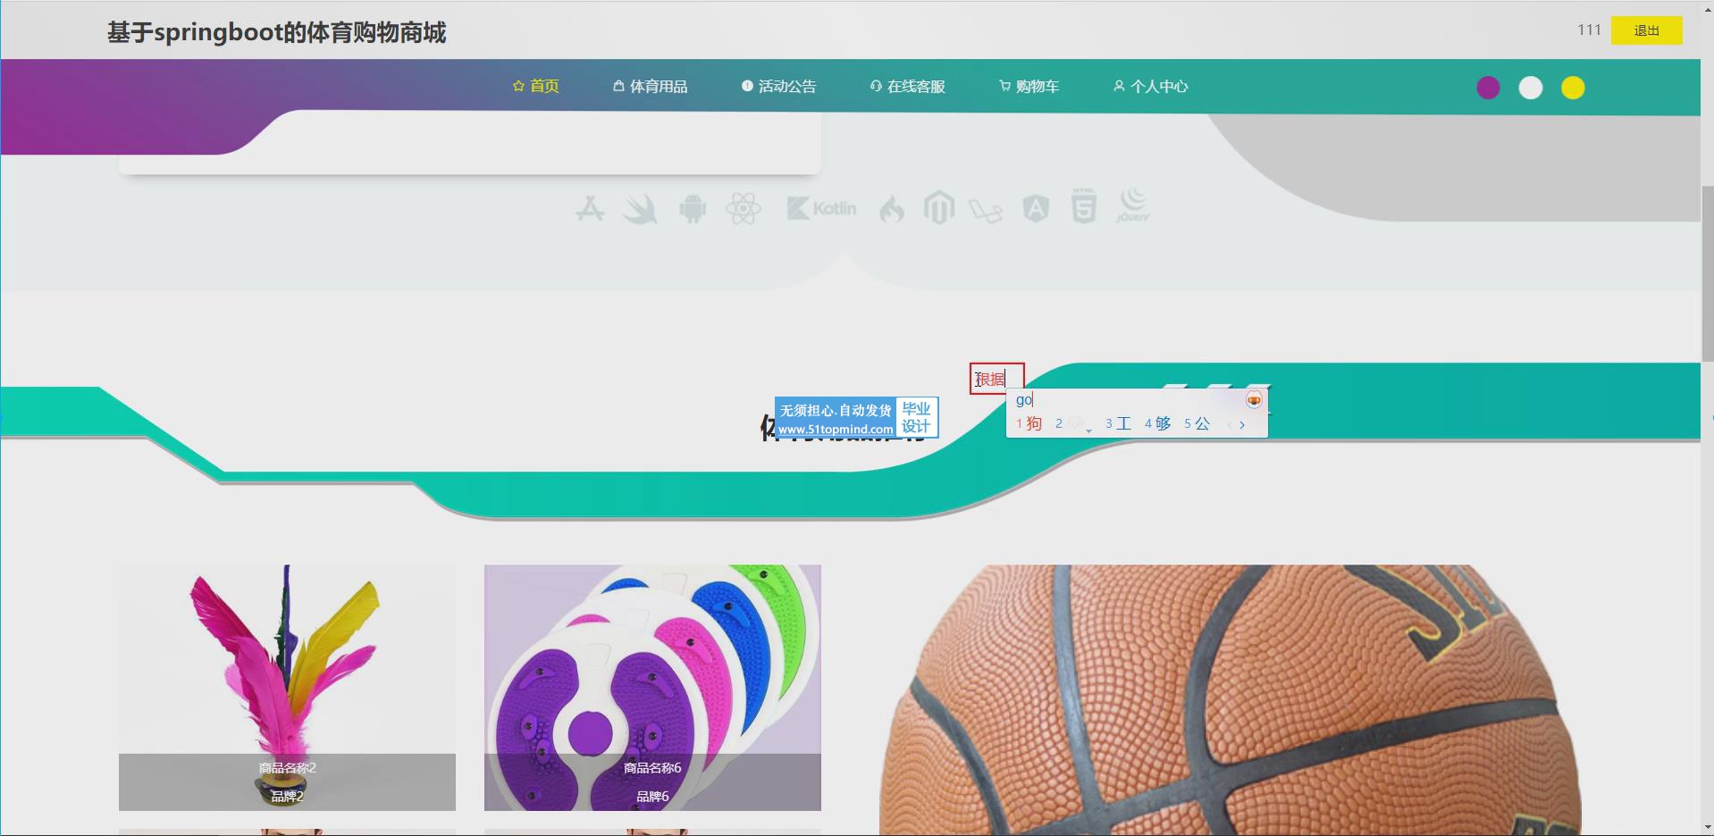1714x836 pixels.
Task: Select the purple theme color circle
Action: (x=1488, y=88)
